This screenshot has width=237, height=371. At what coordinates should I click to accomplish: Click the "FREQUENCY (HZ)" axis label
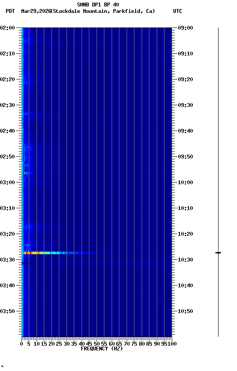[x=102, y=349]
